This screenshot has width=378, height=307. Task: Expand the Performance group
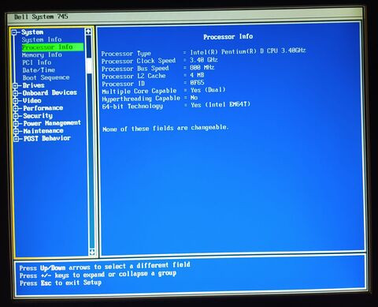pos(16,108)
